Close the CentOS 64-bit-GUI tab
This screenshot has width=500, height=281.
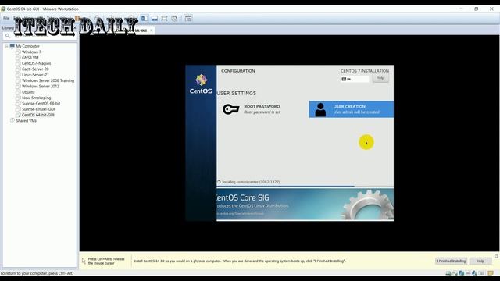click(x=152, y=30)
